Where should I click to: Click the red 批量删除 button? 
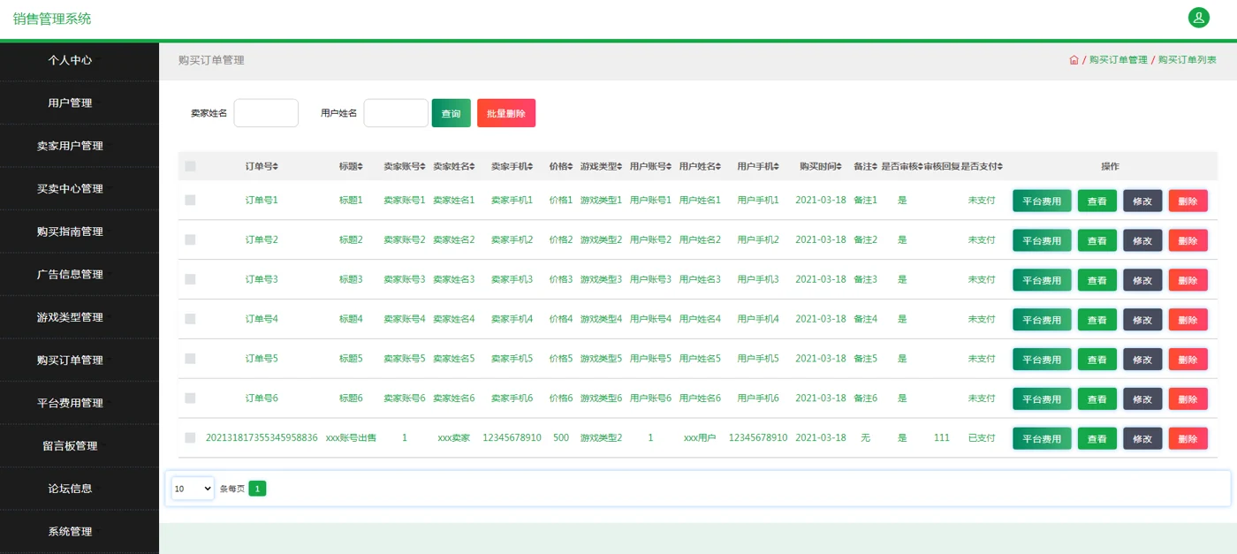[506, 113]
